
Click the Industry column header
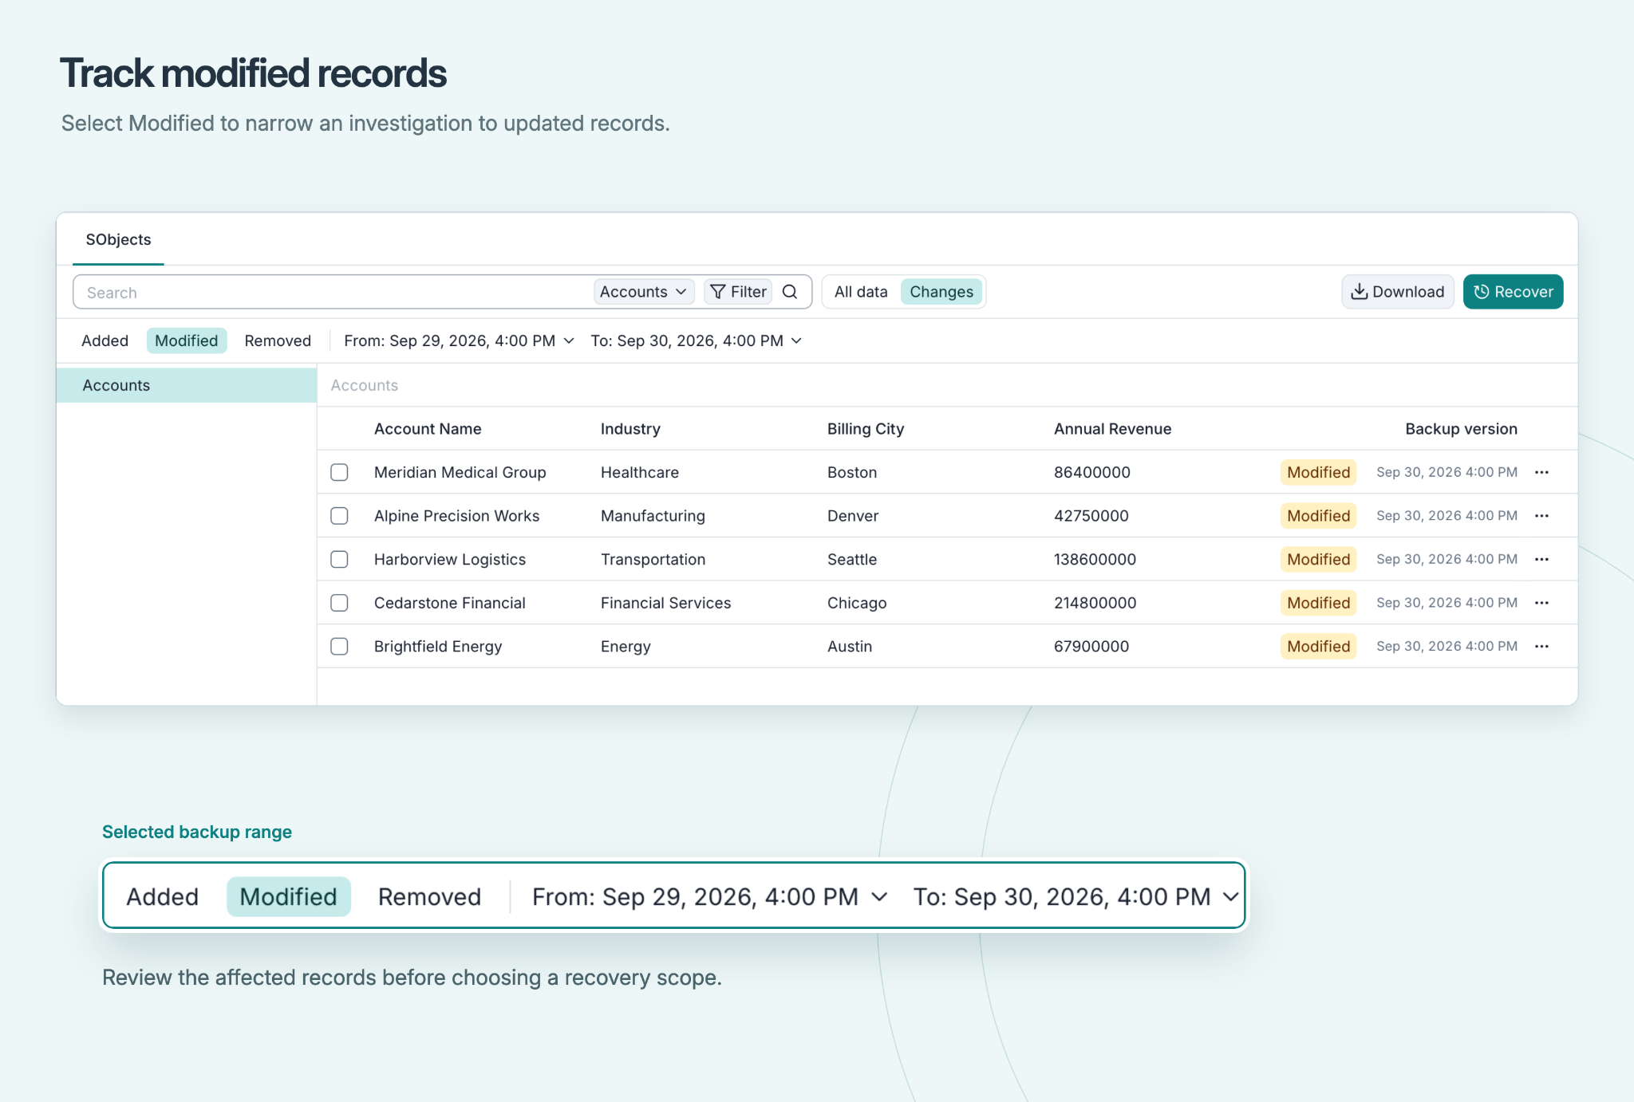coord(630,429)
